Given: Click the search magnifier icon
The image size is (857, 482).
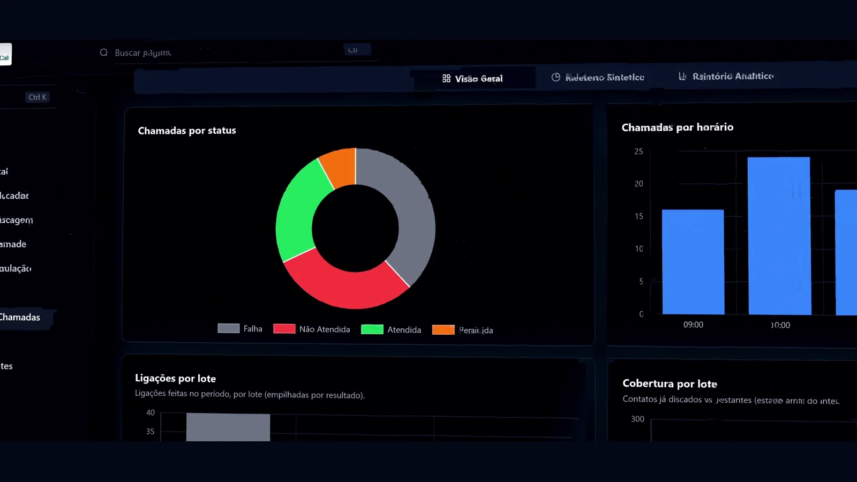Looking at the screenshot, I should coord(103,52).
